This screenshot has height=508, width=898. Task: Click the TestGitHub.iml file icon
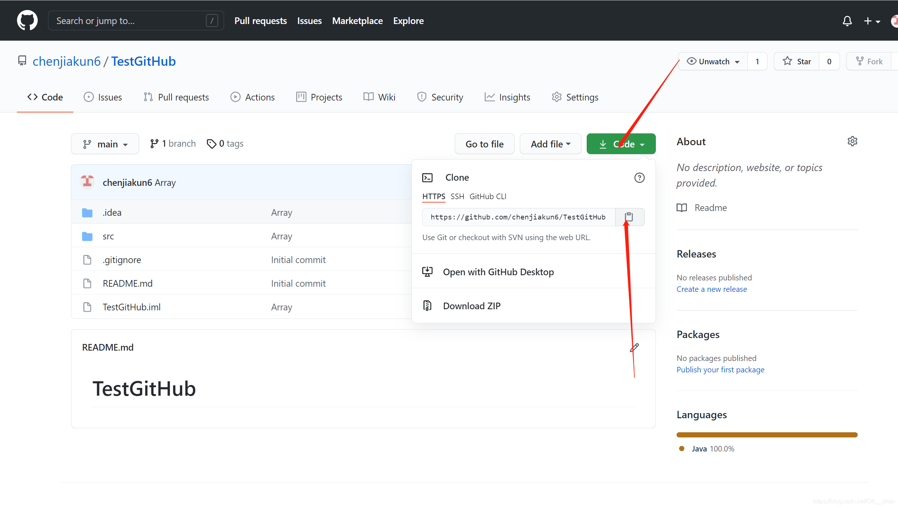87,307
